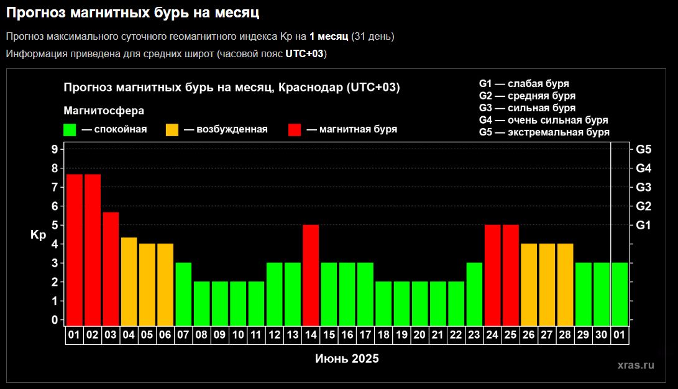Select the date label 30 on x-axis
The image size is (678, 389).
click(x=602, y=335)
